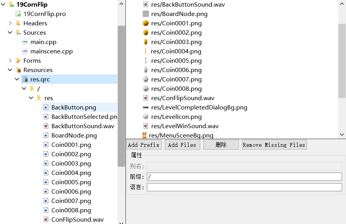Select BoardNode.png in project tree
The image size is (346, 224).
(74, 135)
